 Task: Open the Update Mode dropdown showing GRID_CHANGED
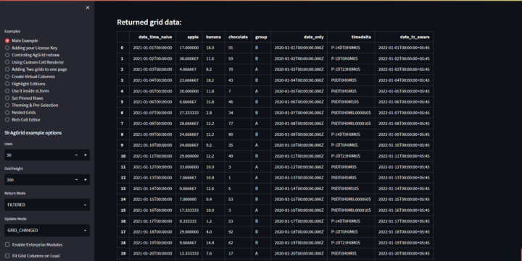pyautogui.click(x=47, y=231)
